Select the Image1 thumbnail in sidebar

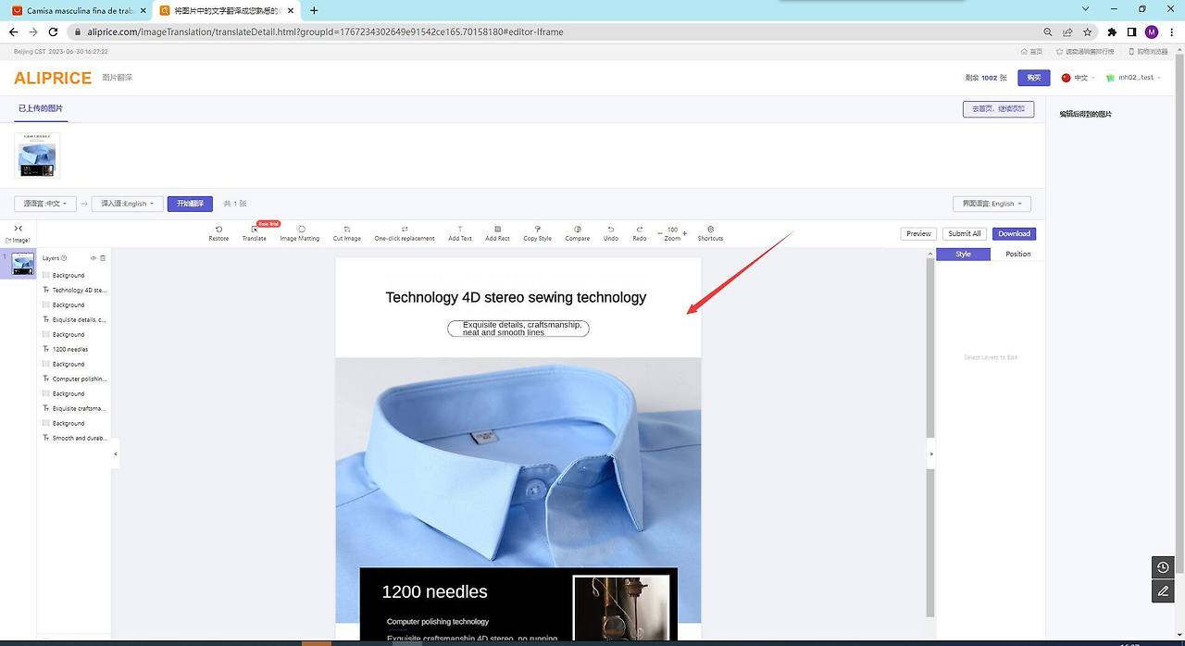point(23,264)
